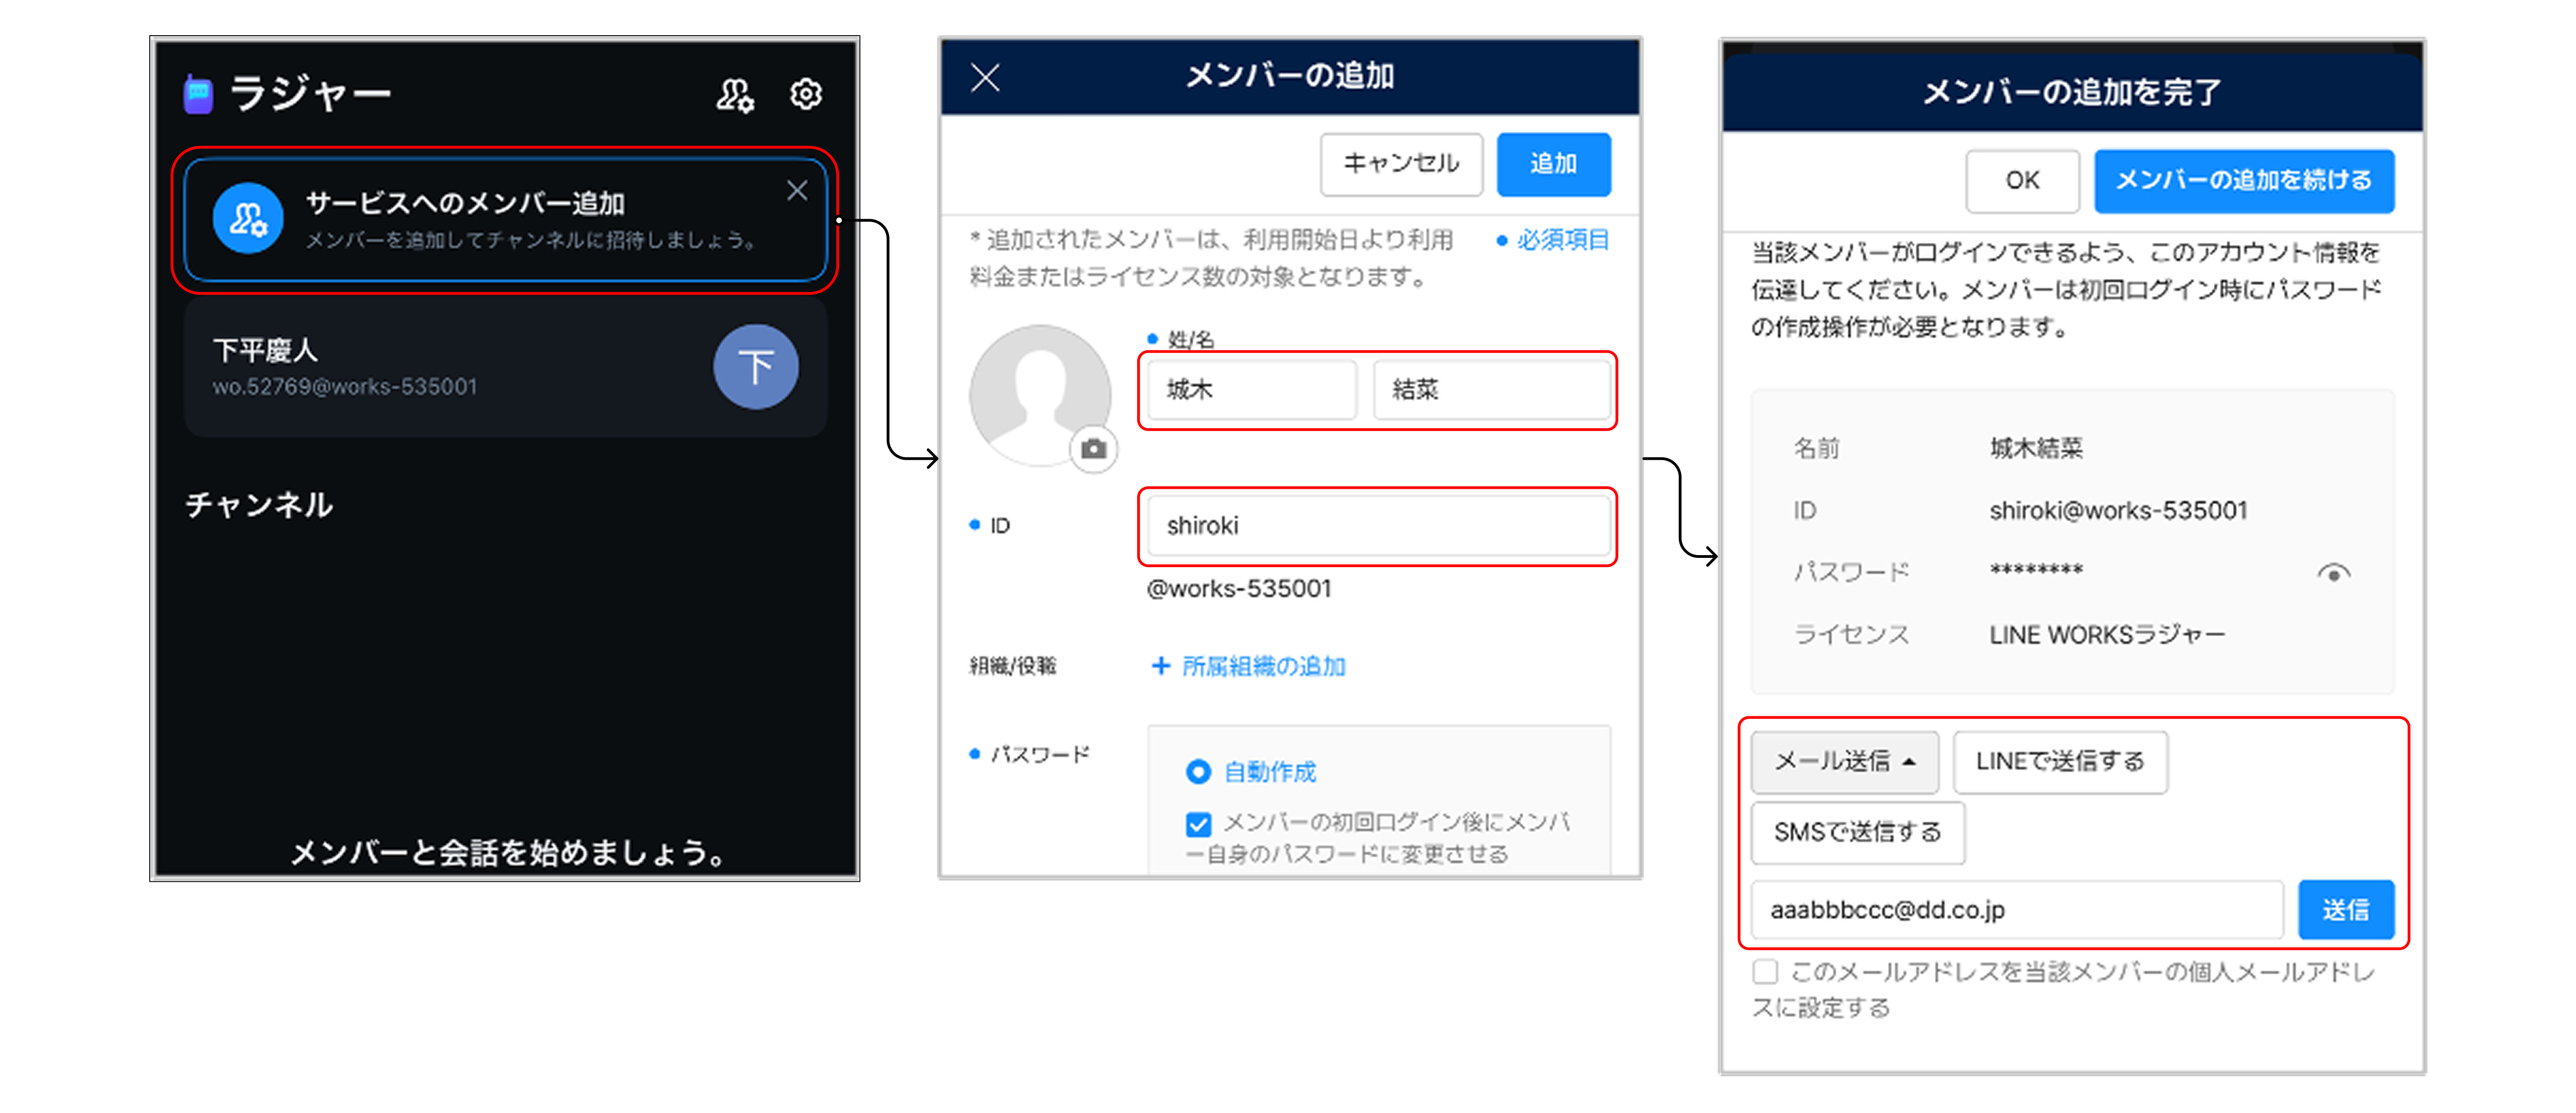Viewport: 2576px width, 1113px height.
Task: Dismiss the サービスへのメンバー追加 banner
Action: [797, 191]
